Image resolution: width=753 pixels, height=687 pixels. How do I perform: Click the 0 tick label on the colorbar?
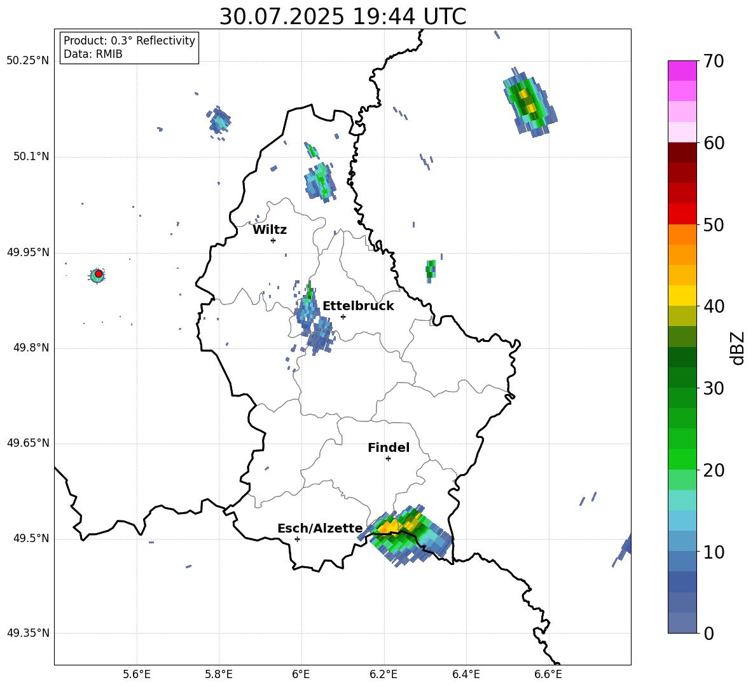[708, 633]
